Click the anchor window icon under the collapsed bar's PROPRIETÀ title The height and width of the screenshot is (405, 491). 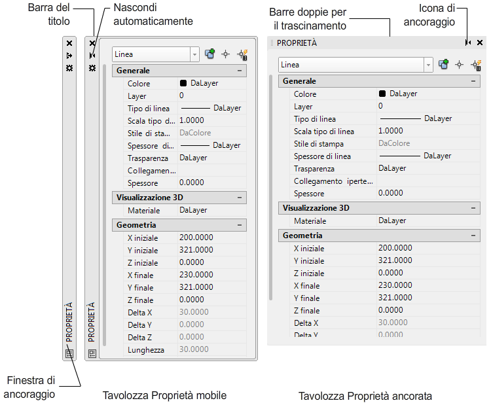69,353
